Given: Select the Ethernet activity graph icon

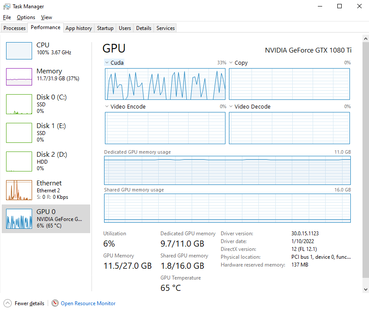Looking at the screenshot, I should [18, 190].
